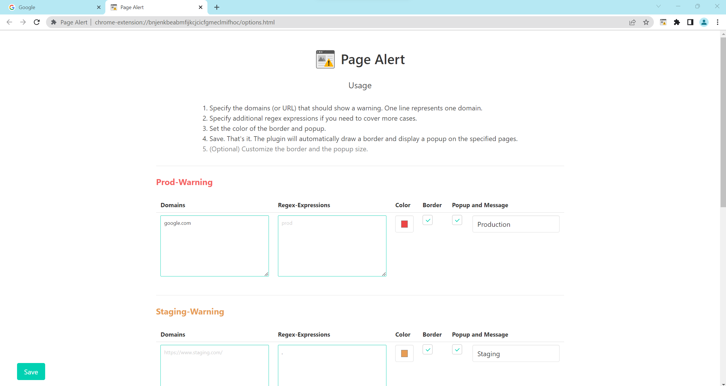Click Prod-Warning's Popup and Message header
The image size is (726, 386).
tap(480, 205)
